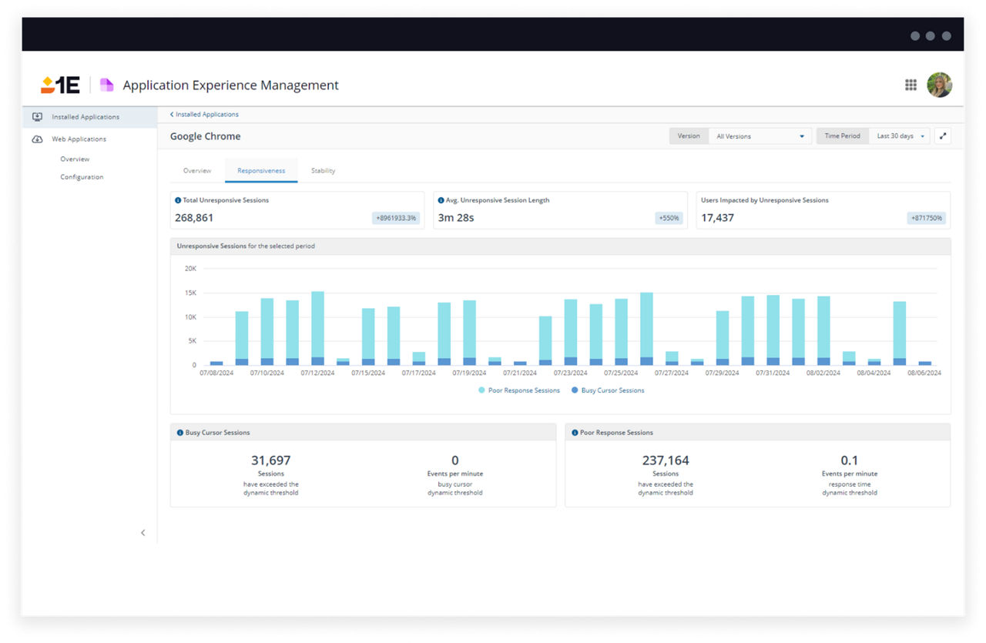Switch to the Overview tab
The image size is (986, 643).
(x=197, y=171)
